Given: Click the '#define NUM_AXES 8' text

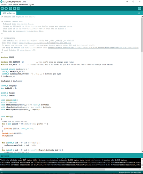Looking at the screenshot, I should pyautogui.click(x=10, y=64).
